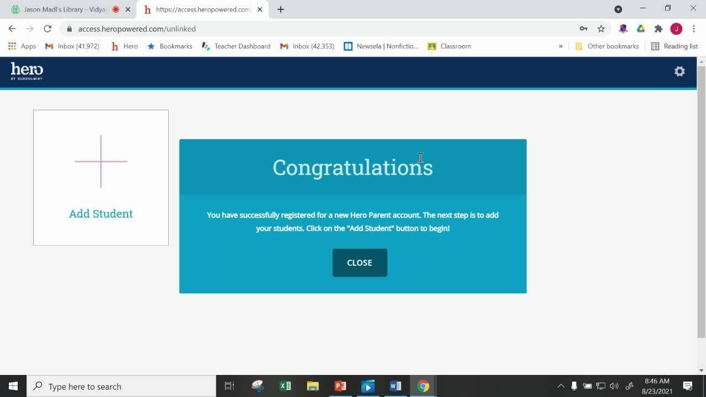This screenshot has width=706, height=397.
Task: Click the browser forward arrow
Action: (30, 29)
